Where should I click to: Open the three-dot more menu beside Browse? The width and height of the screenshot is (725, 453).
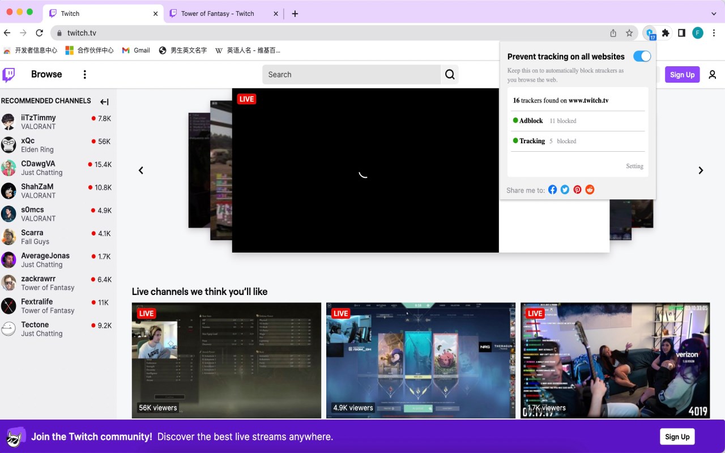(x=85, y=74)
